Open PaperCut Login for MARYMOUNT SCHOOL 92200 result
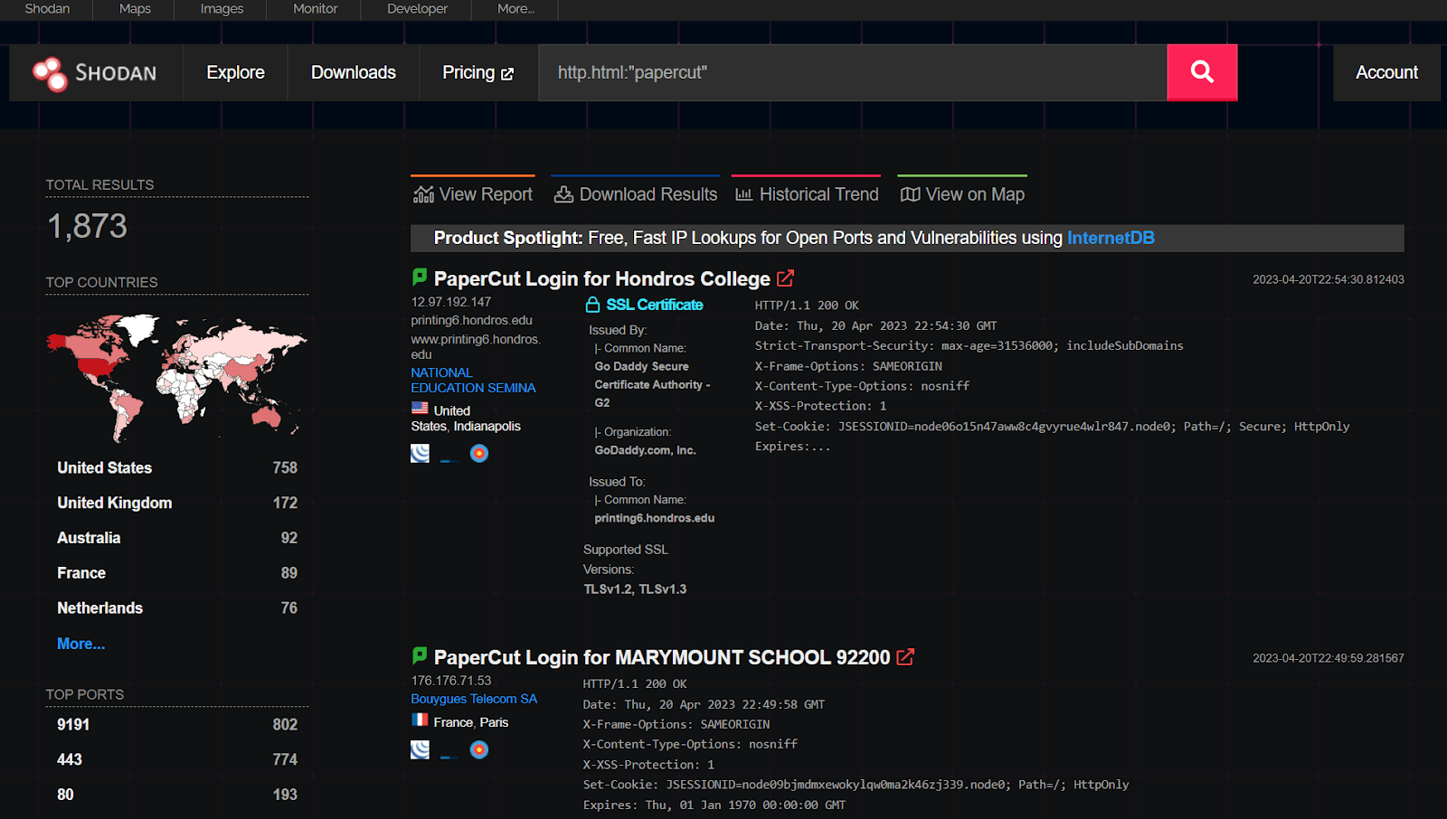This screenshot has height=819, width=1447. (662, 657)
